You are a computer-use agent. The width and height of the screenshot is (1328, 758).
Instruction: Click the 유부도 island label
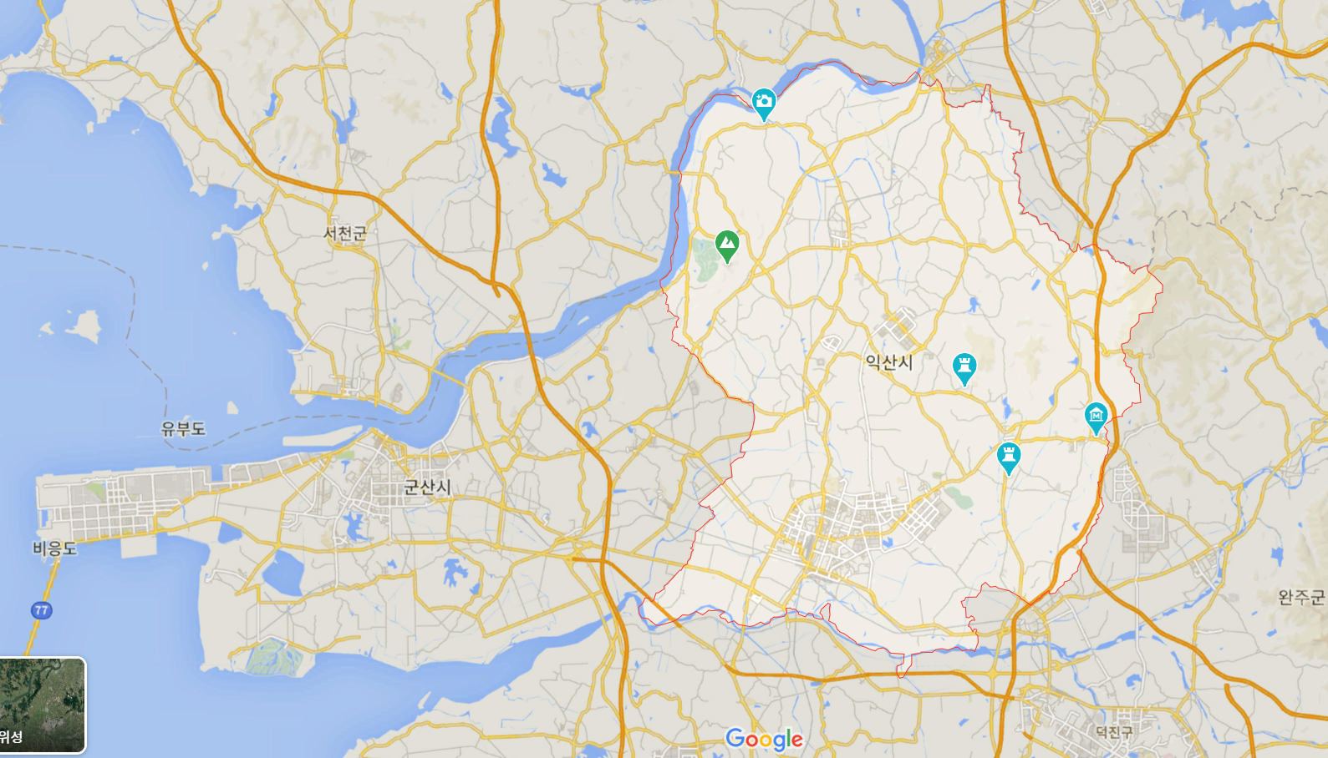coord(183,428)
